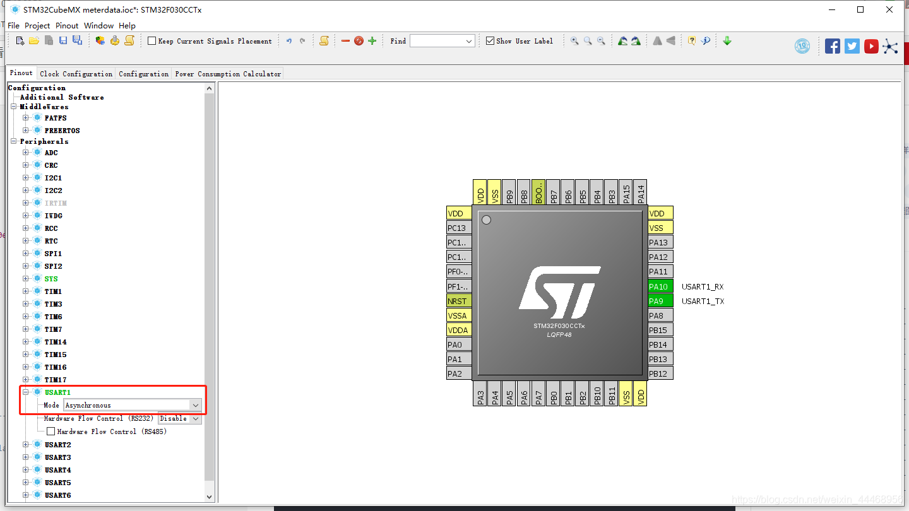Open the Facebook icon link

coord(833,46)
